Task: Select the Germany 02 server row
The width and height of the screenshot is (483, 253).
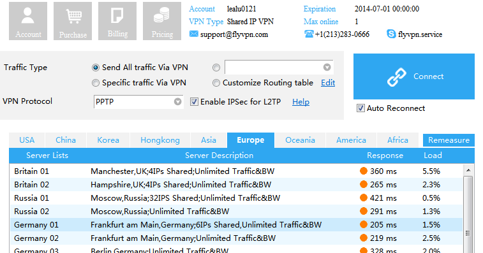Action: [x=236, y=238]
